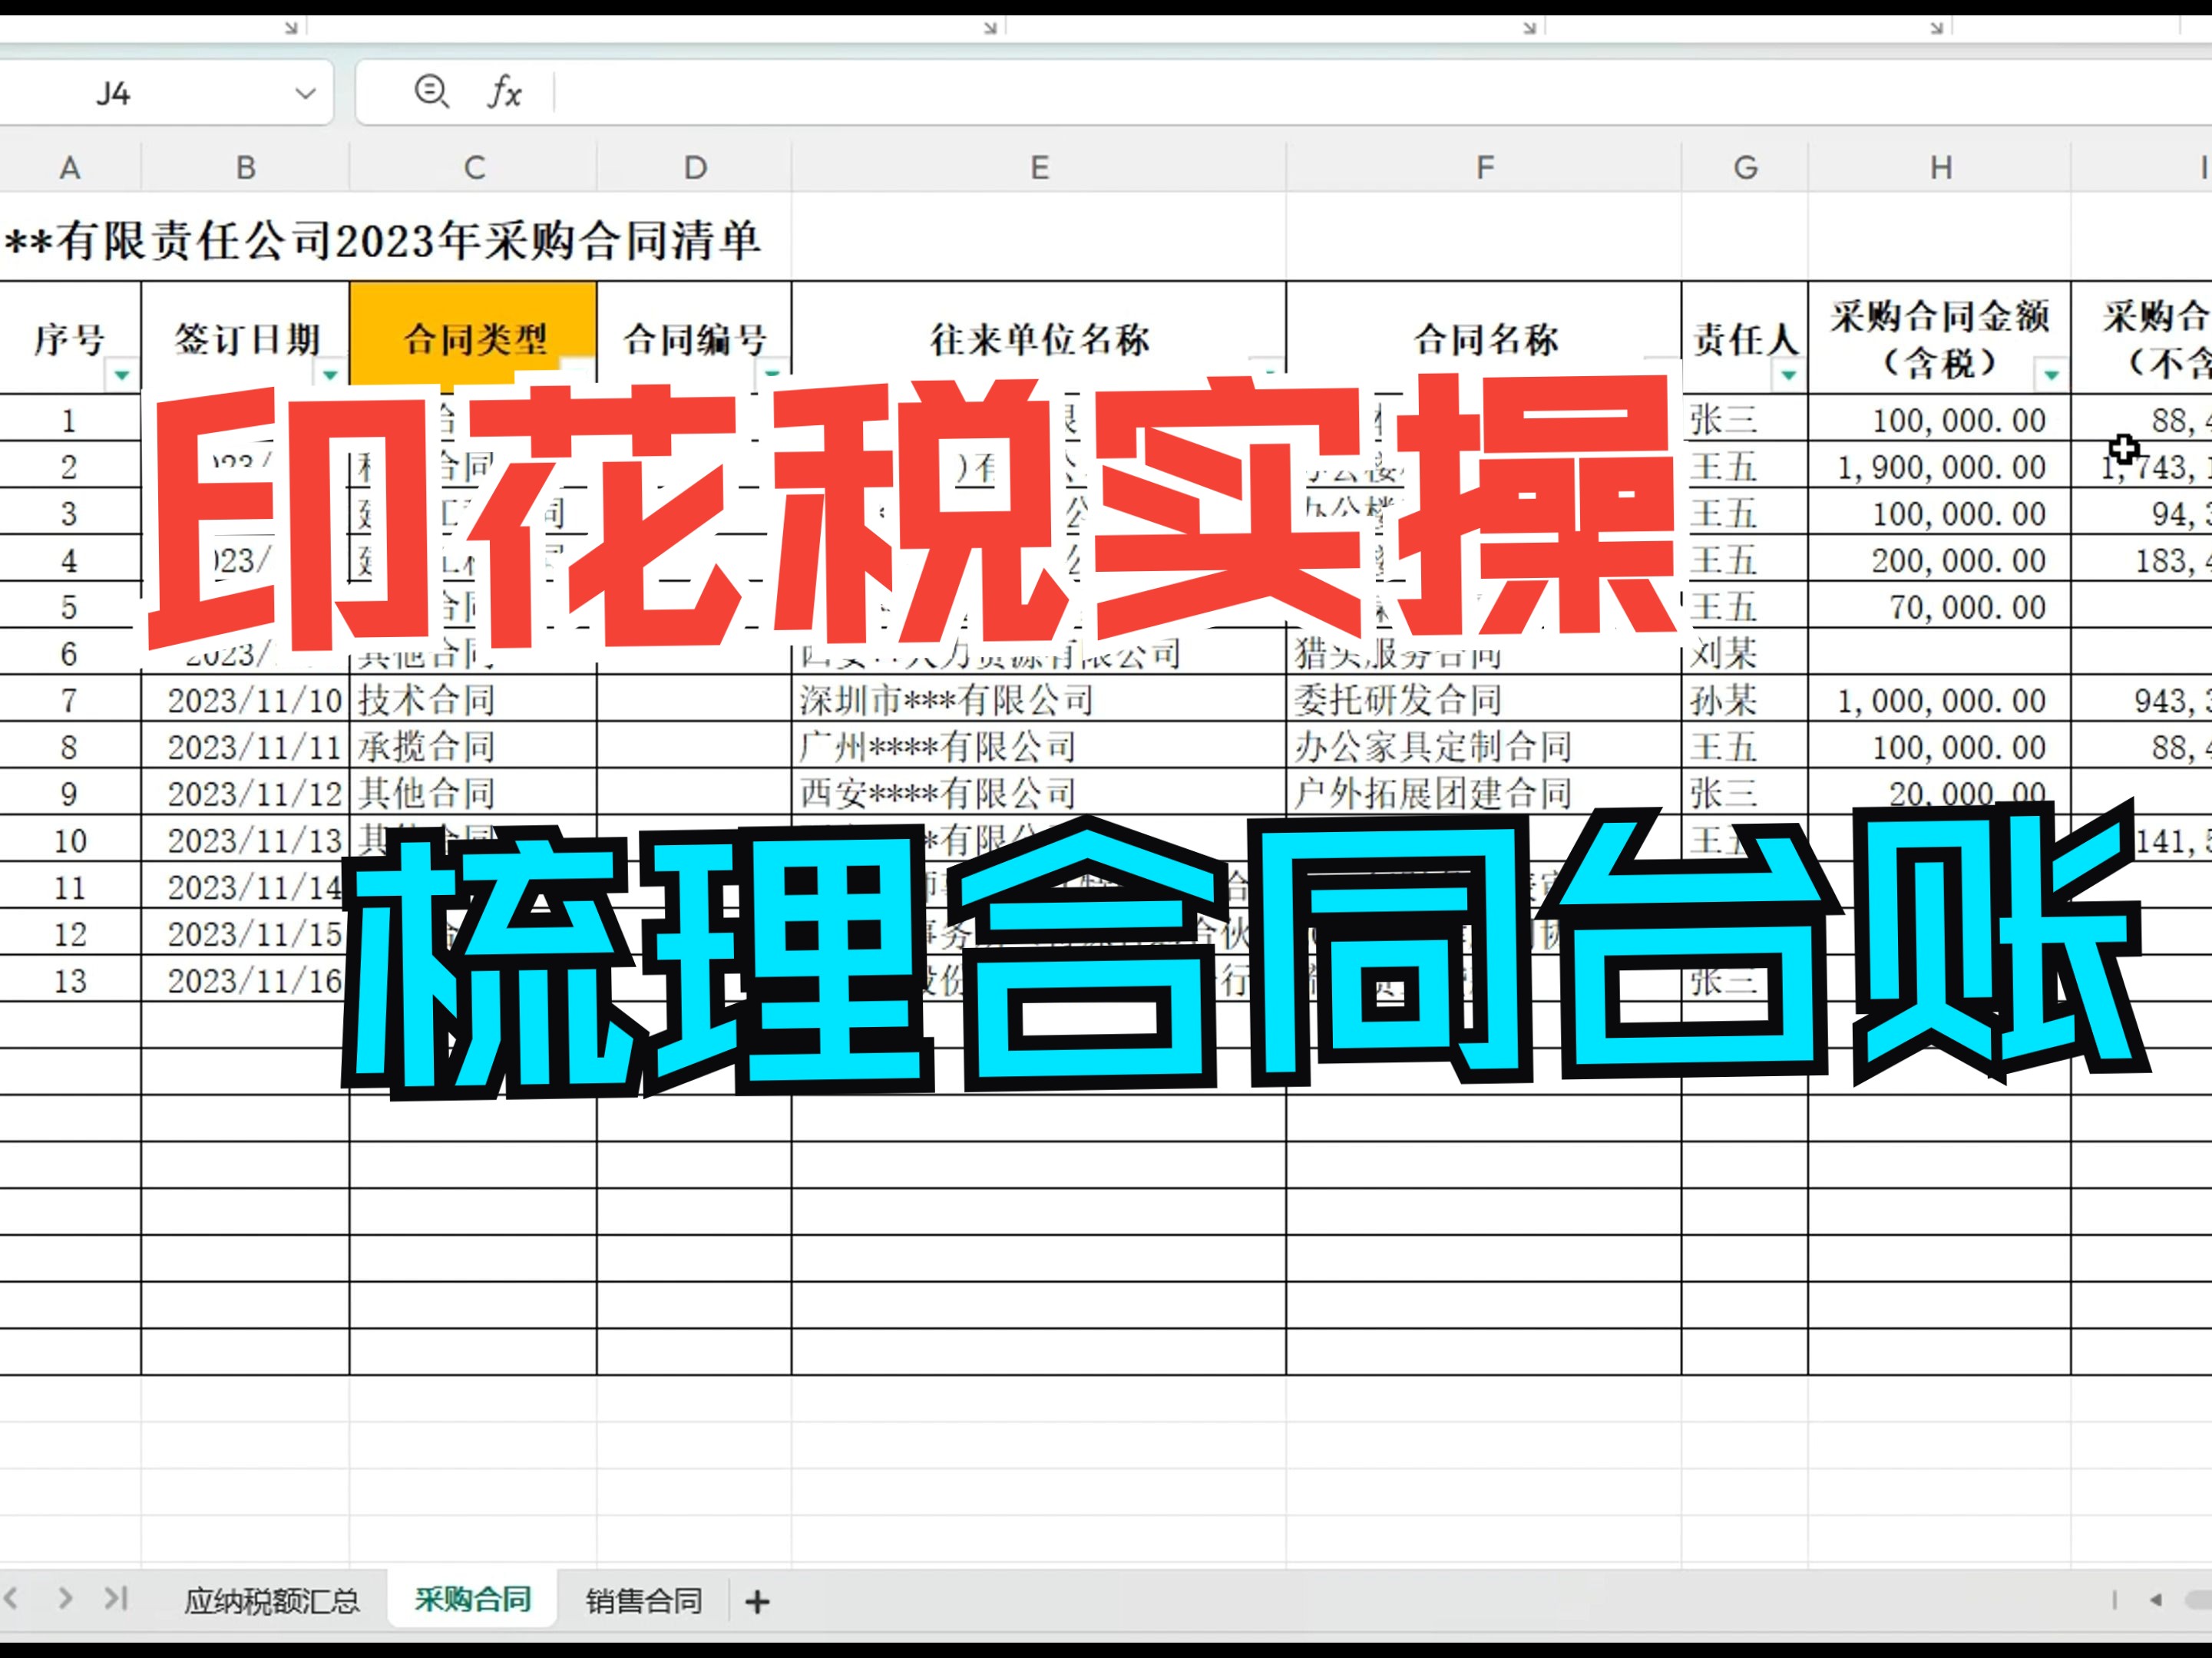Open filter dropdown for 签订日期 column
Viewport: 2212px width, 1658px height.
[329, 375]
